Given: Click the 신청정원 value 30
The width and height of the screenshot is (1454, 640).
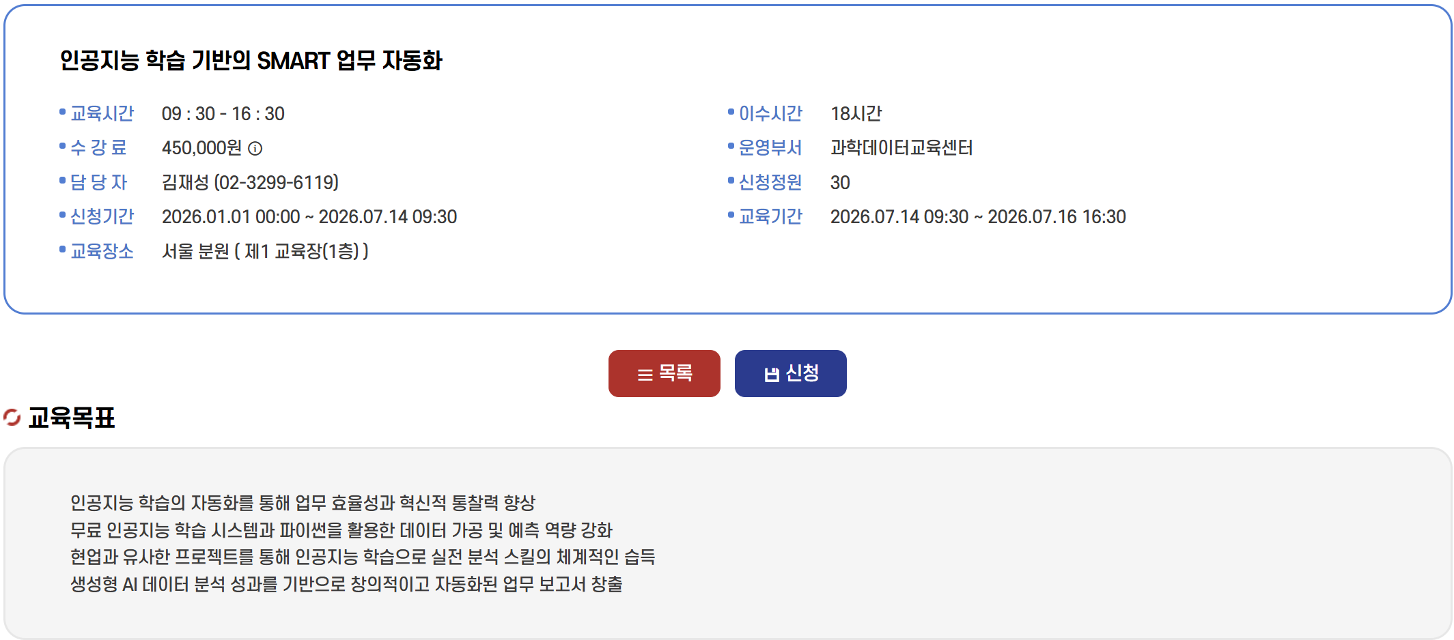Looking at the screenshot, I should pos(839,182).
